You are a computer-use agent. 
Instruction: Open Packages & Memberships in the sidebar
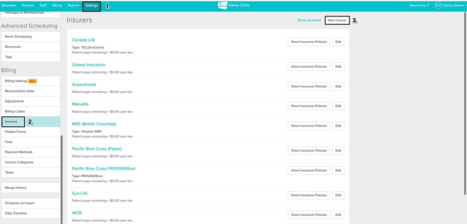click(x=30, y=14)
